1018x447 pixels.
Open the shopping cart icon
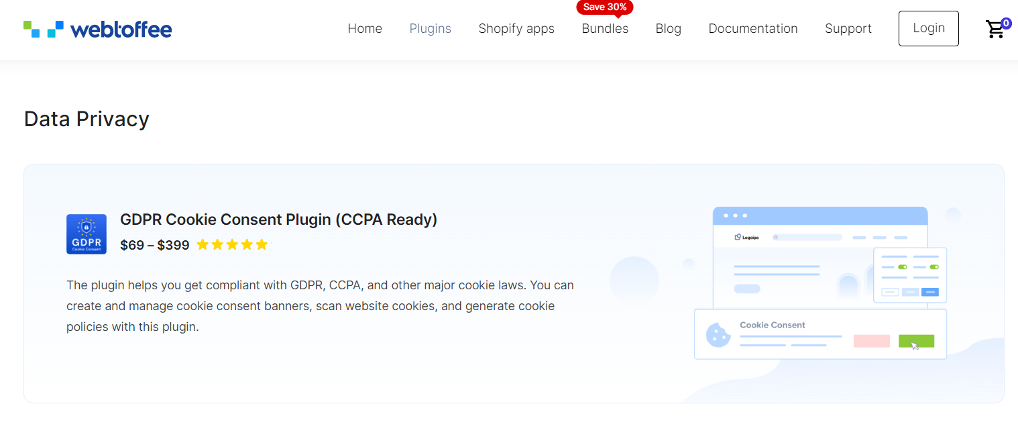point(995,29)
